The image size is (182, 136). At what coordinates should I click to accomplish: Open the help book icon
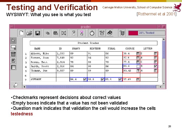(x=110, y=33)
